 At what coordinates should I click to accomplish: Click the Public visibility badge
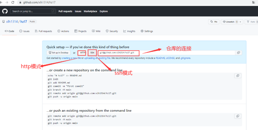[x=32, y=22]
